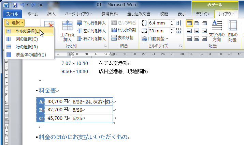The width and height of the screenshot is (244, 145).
Task: Insert a row below with 下に行を挿入
Action: coord(91,23)
